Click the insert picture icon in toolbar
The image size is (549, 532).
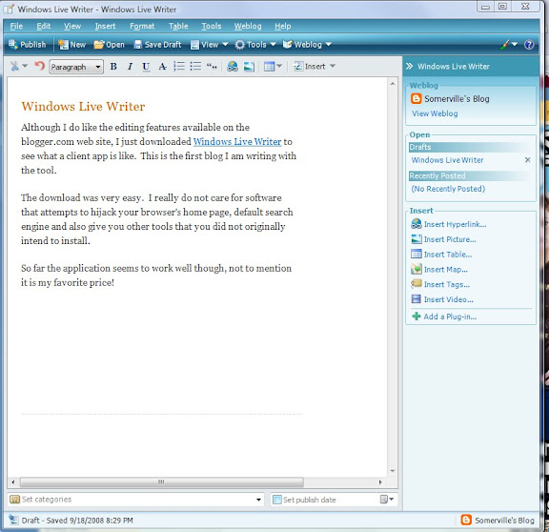249,66
